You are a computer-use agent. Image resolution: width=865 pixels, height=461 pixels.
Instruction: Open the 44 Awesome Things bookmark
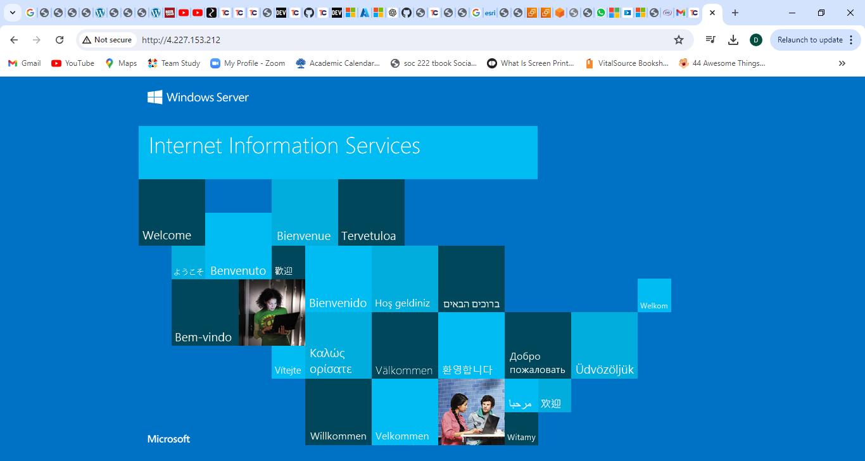(723, 63)
